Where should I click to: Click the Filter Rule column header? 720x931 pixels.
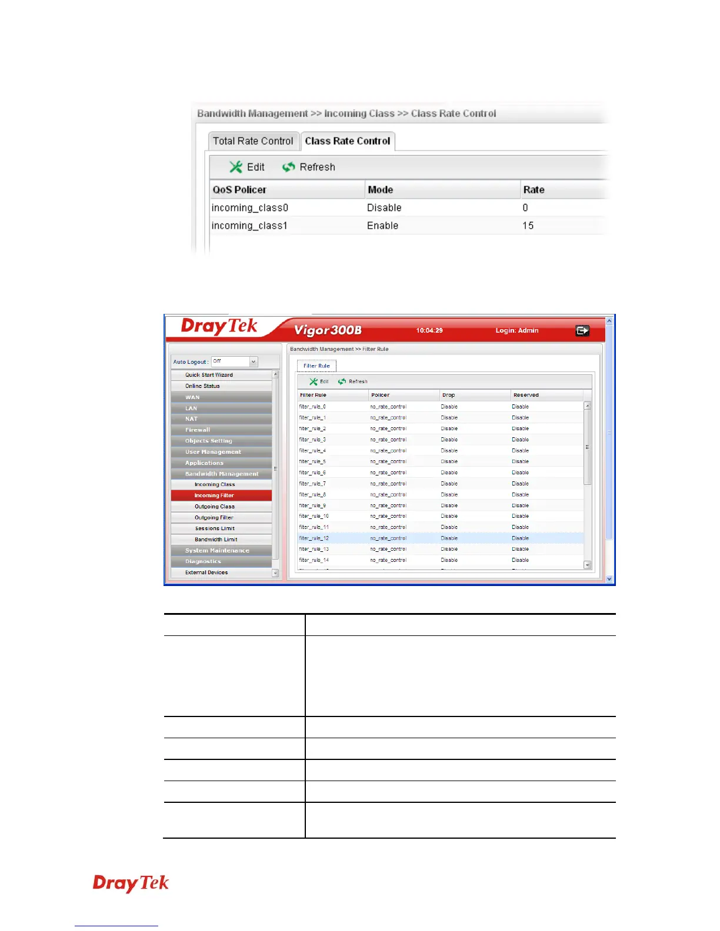(333, 395)
